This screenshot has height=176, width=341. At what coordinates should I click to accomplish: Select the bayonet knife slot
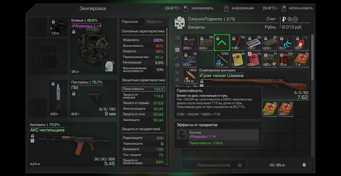pyautogui.click(x=58, y=99)
